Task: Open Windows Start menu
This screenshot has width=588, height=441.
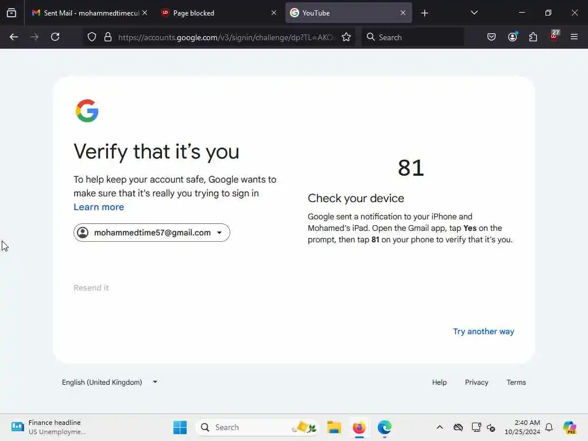Action: tap(180, 427)
